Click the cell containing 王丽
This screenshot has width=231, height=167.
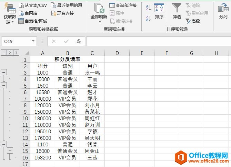[92, 79]
